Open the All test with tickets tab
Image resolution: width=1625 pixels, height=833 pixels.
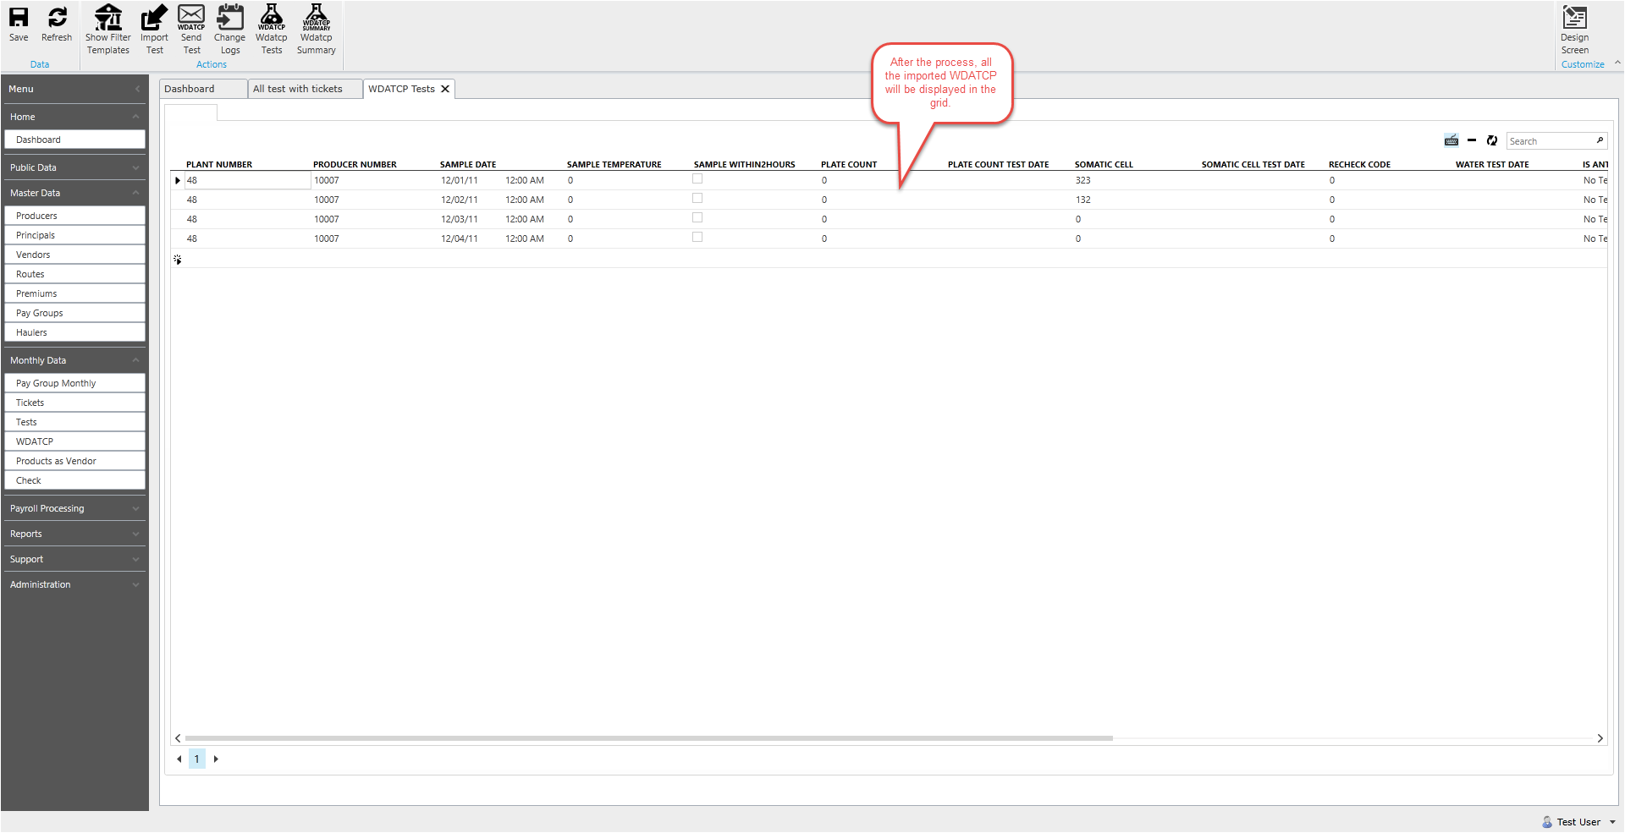point(296,88)
